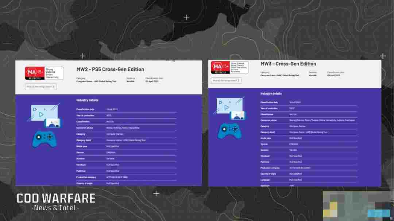Click the 'COD WARFARE' logo text
Image resolution: width=394 pixels, height=221 pixels.
point(56,198)
